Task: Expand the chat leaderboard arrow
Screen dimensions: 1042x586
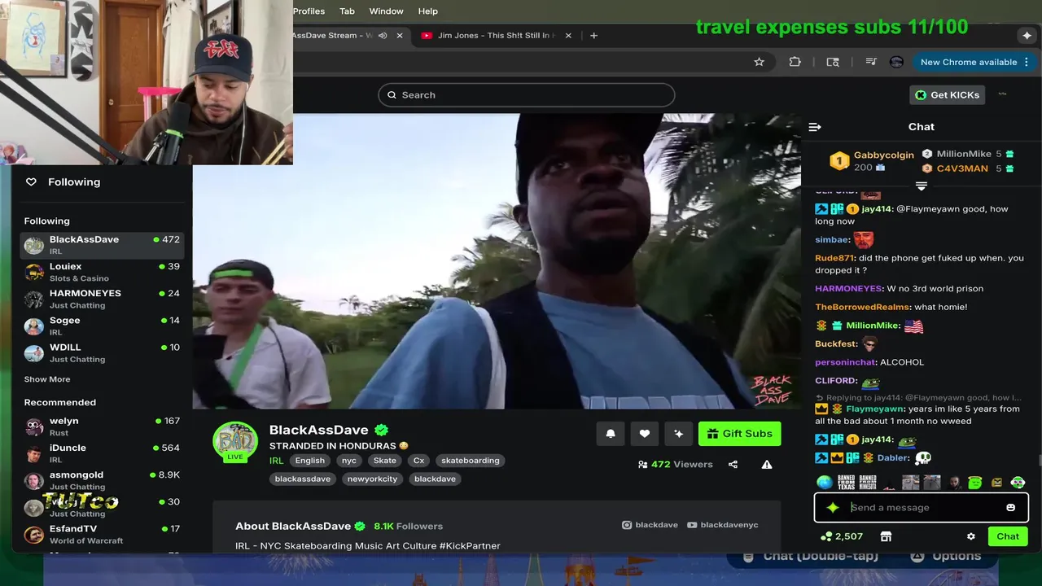Action: [x=922, y=186]
